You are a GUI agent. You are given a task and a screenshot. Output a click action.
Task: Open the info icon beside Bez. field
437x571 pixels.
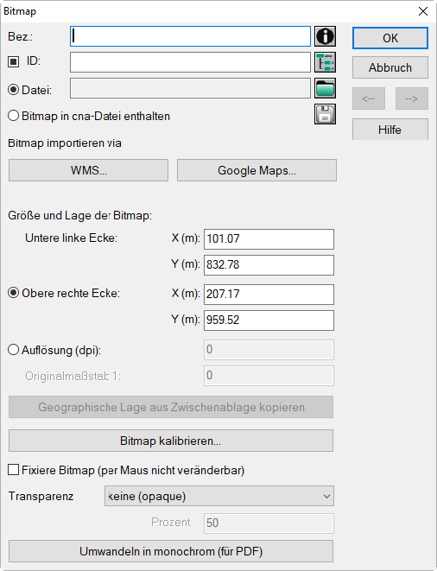pyautogui.click(x=325, y=36)
